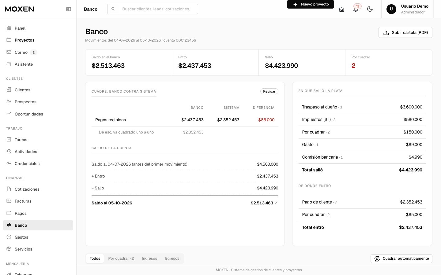
Task: Click Subir cartola (PDF) button
Action: pyautogui.click(x=405, y=32)
